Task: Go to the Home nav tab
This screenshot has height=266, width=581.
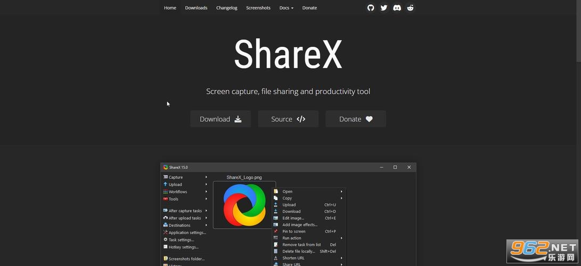Action: point(170,8)
